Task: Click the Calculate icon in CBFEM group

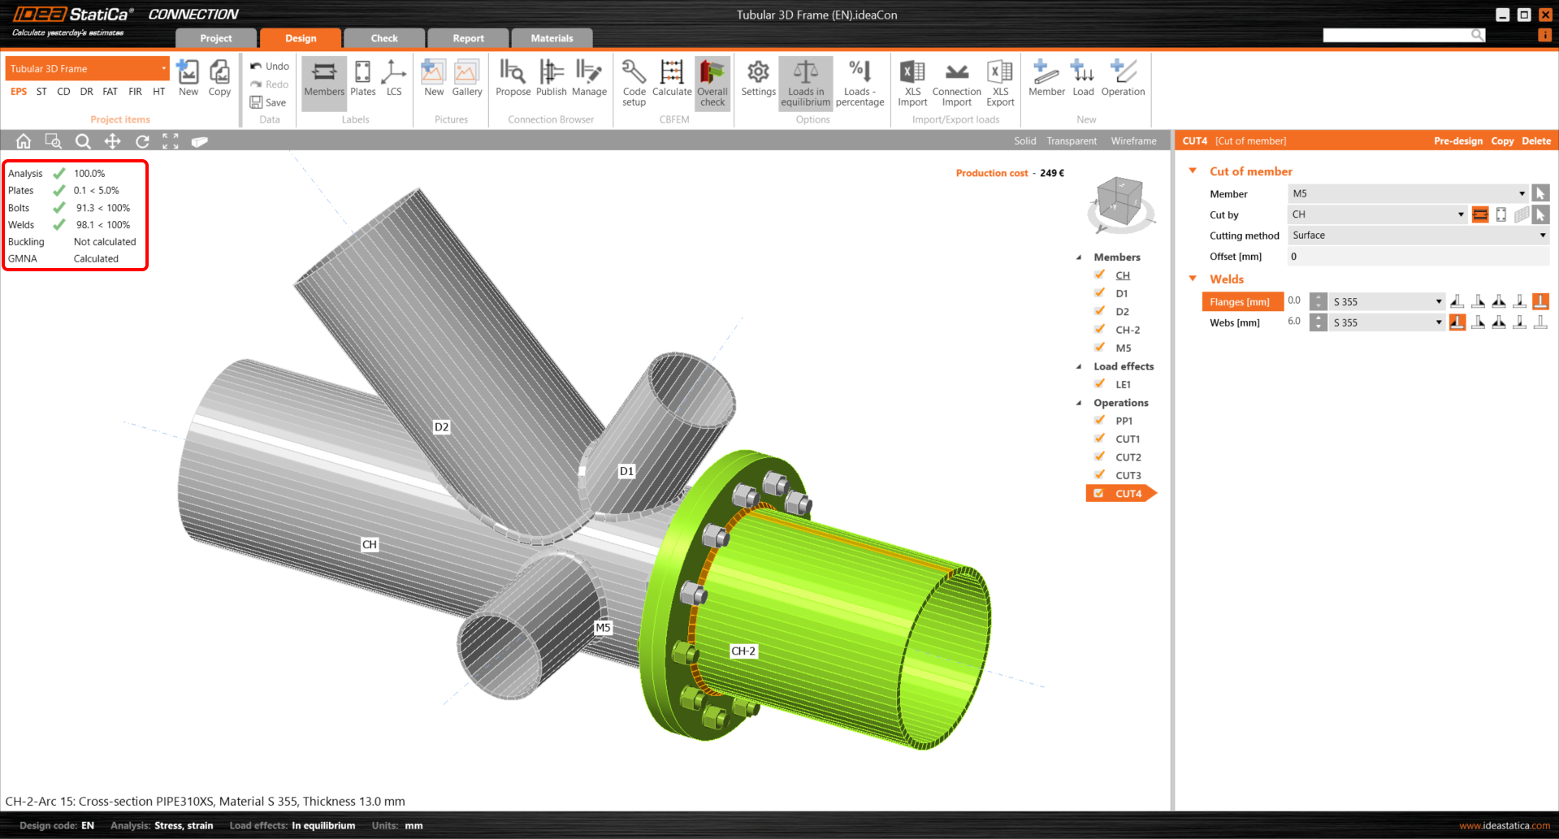Action: coord(672,80)
